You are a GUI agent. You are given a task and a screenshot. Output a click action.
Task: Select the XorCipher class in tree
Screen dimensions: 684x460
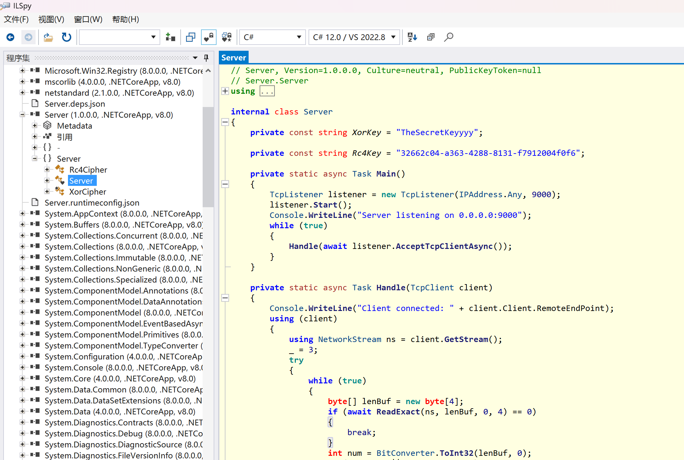(x=87, y=192)
